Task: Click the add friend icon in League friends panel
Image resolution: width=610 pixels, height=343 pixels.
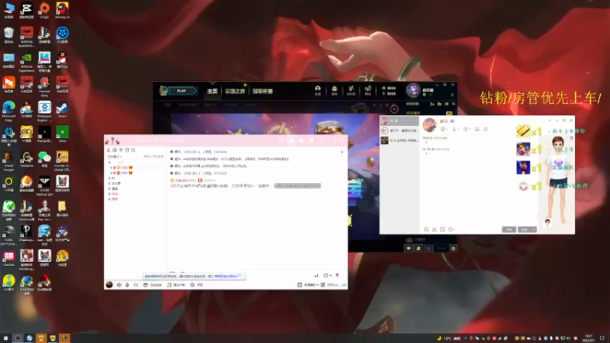Action: [x=432, y=104]
